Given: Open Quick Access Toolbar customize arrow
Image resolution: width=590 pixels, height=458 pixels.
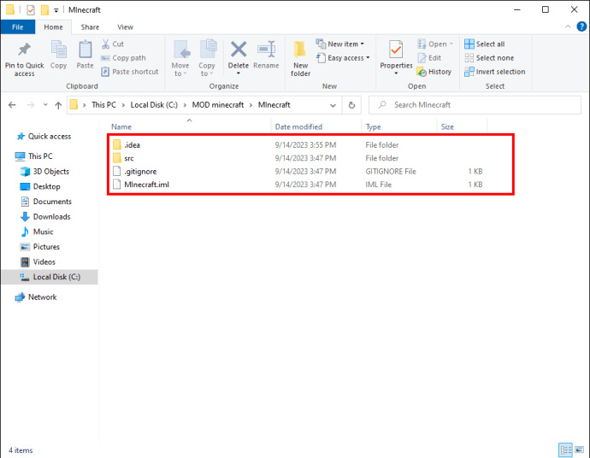Looking at the screenshot, I should 56,10.
